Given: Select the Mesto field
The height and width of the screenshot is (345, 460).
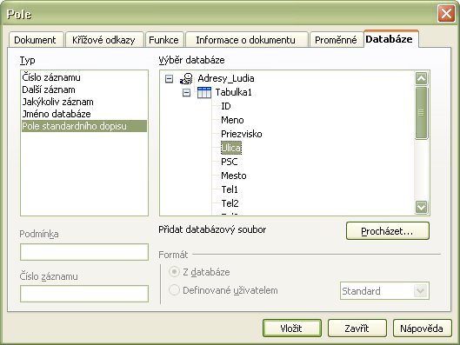Looking at the screenshot, I should [234, 176].
